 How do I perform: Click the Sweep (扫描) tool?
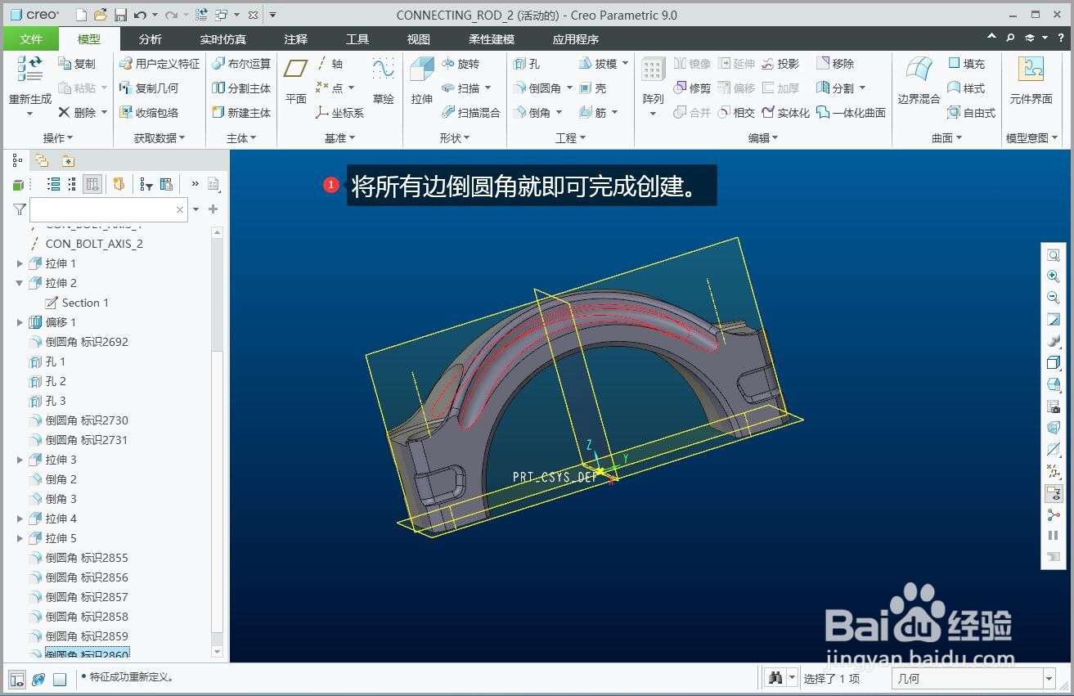pyautogui.click(x=461, y=88)
